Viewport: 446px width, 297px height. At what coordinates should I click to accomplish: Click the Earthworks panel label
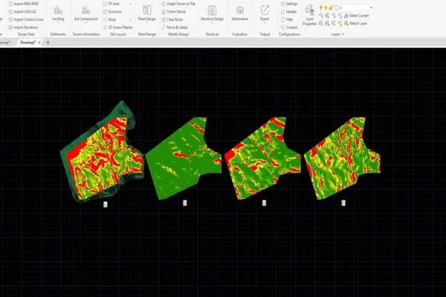(x=58, y=34)
